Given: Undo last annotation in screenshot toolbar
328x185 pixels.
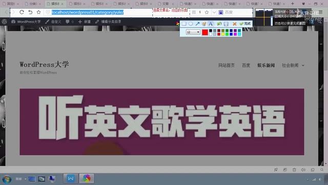Looking at the screenshot, I should tap(219, 24).
